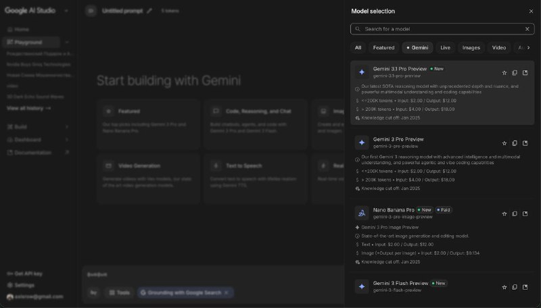
Task: Select the Video filter chip
Action: 499,47
